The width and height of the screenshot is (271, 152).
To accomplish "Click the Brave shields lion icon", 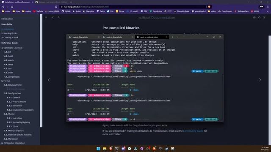I will coord(209,7).
